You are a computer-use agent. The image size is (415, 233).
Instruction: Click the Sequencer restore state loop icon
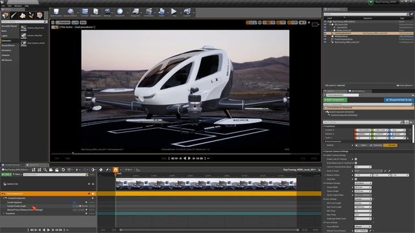[x=63, y=170]
